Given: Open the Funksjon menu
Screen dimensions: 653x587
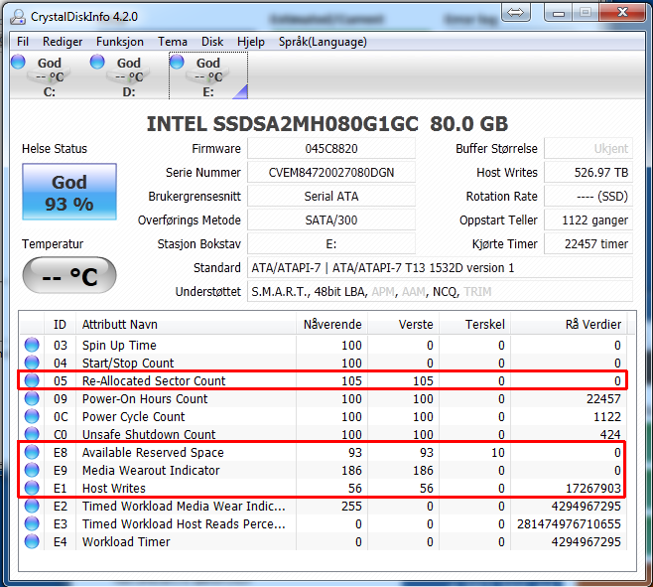Looking at the screenshot, I should 120,42.
